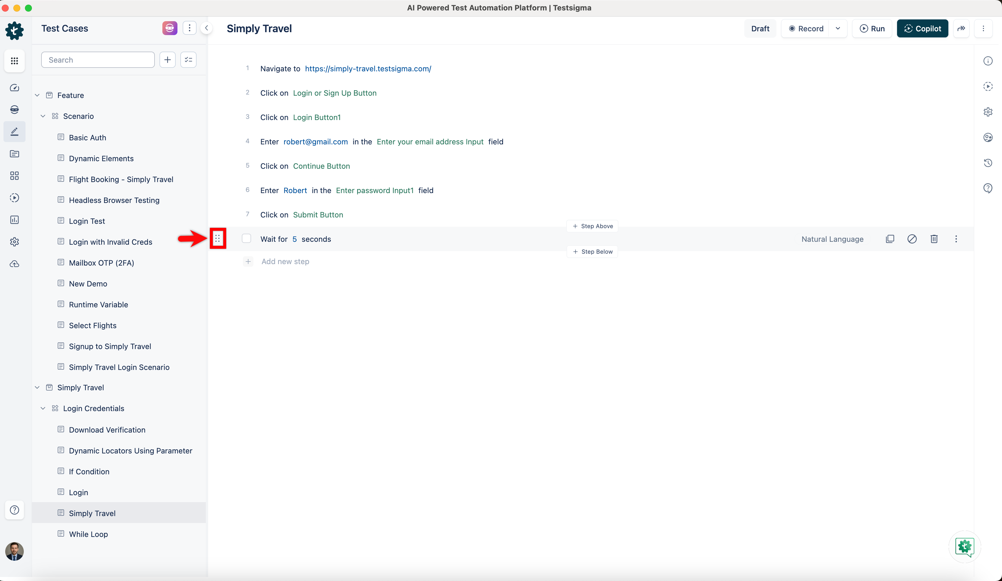Collapse the Test Cases panel
This screenshot has width=1002, height=581.
206,28
